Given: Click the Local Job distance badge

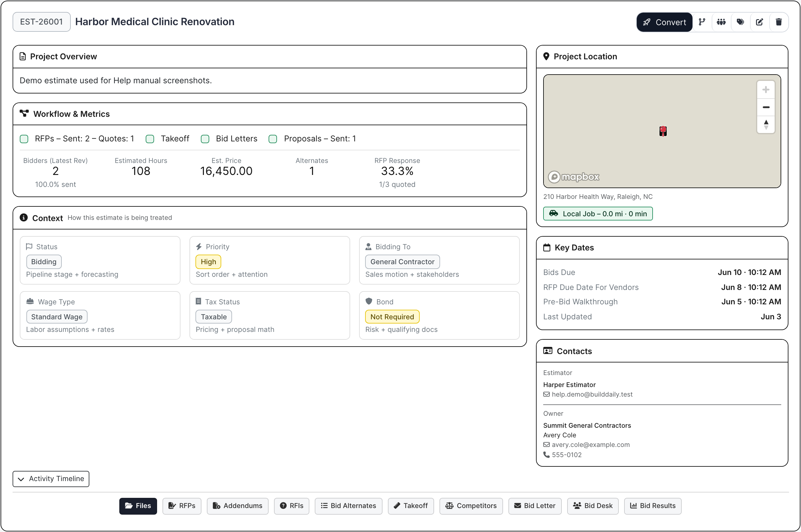Looking at the screenshot, I should (x=598, y=214).
